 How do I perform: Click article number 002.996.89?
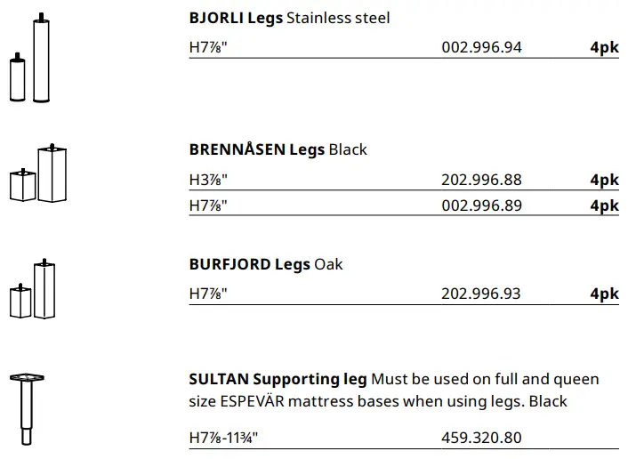(481, 205)
